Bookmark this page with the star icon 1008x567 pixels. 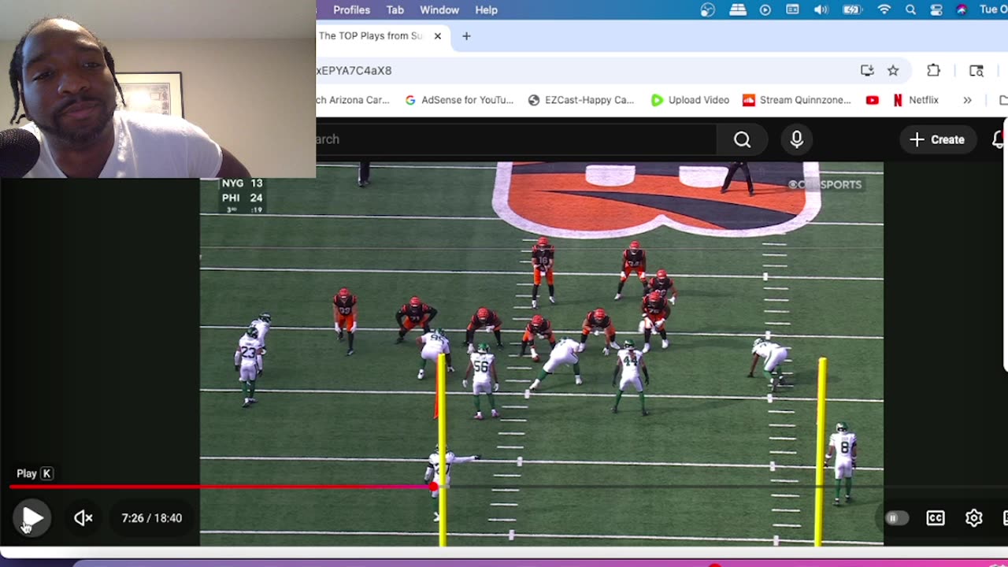click(x=893, y=71)
